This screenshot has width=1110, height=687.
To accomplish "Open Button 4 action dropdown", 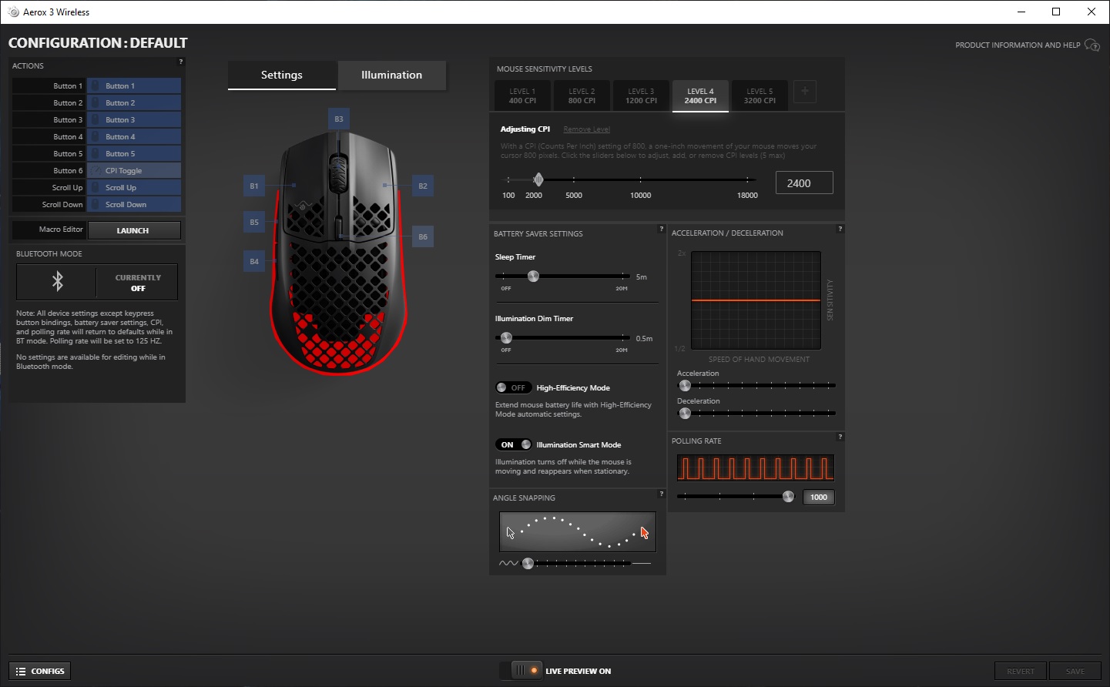I will pyautogui.click(x=134, y=136).
